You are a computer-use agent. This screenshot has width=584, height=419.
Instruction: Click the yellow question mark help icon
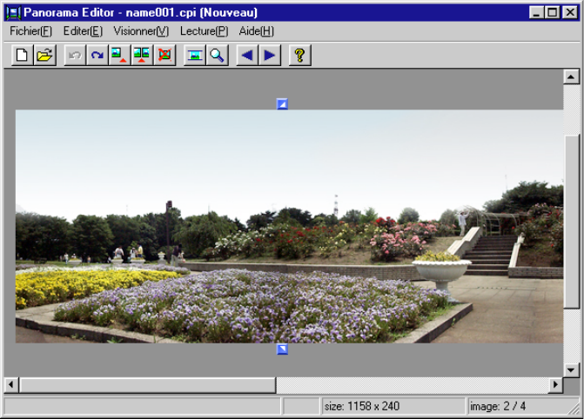[x=299, y=56]
